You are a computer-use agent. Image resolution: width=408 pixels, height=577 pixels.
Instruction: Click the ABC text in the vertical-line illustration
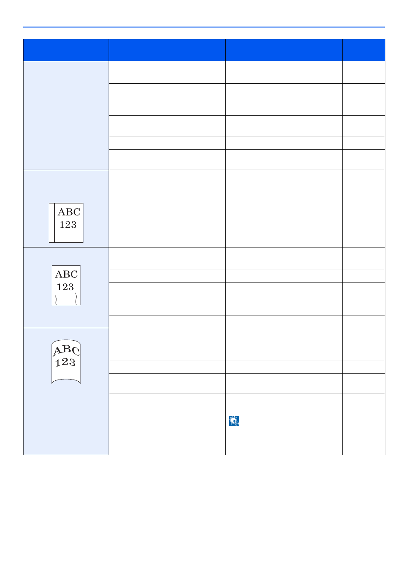(x=69, y=212)
